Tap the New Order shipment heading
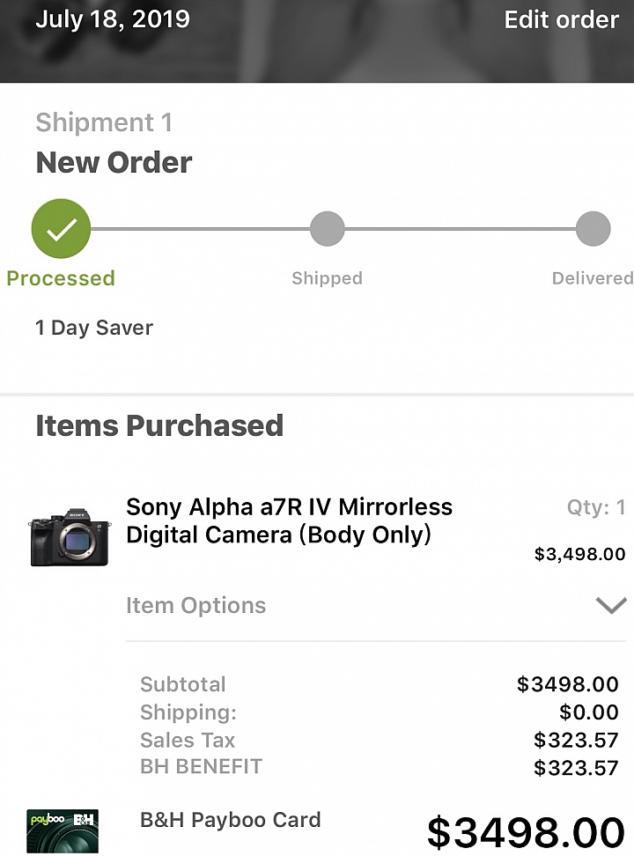 (114, 162)
